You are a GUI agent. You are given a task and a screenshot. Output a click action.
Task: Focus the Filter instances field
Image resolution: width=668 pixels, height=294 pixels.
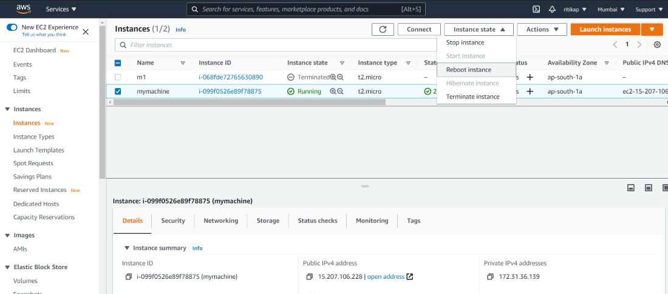[276, 45]
